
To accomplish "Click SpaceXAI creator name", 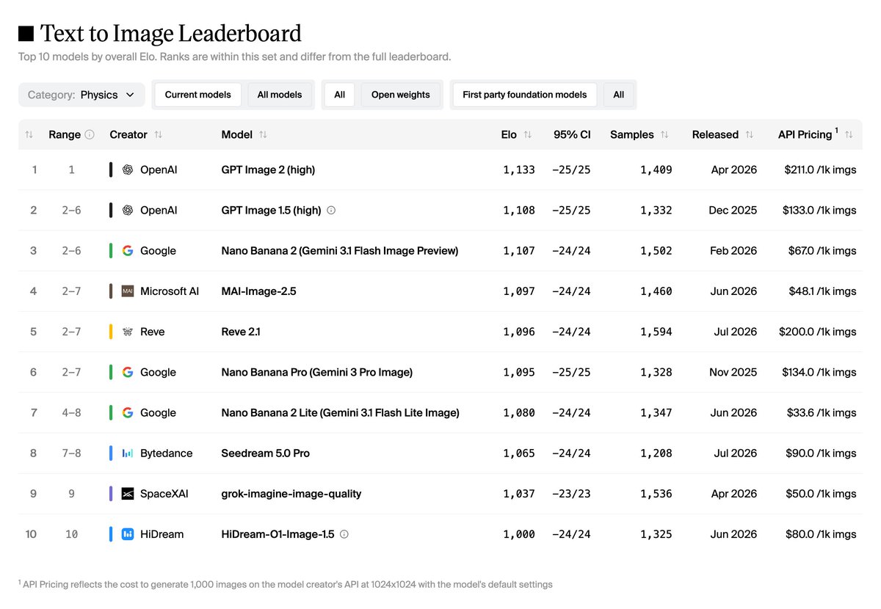I will [x=164, y=494].
